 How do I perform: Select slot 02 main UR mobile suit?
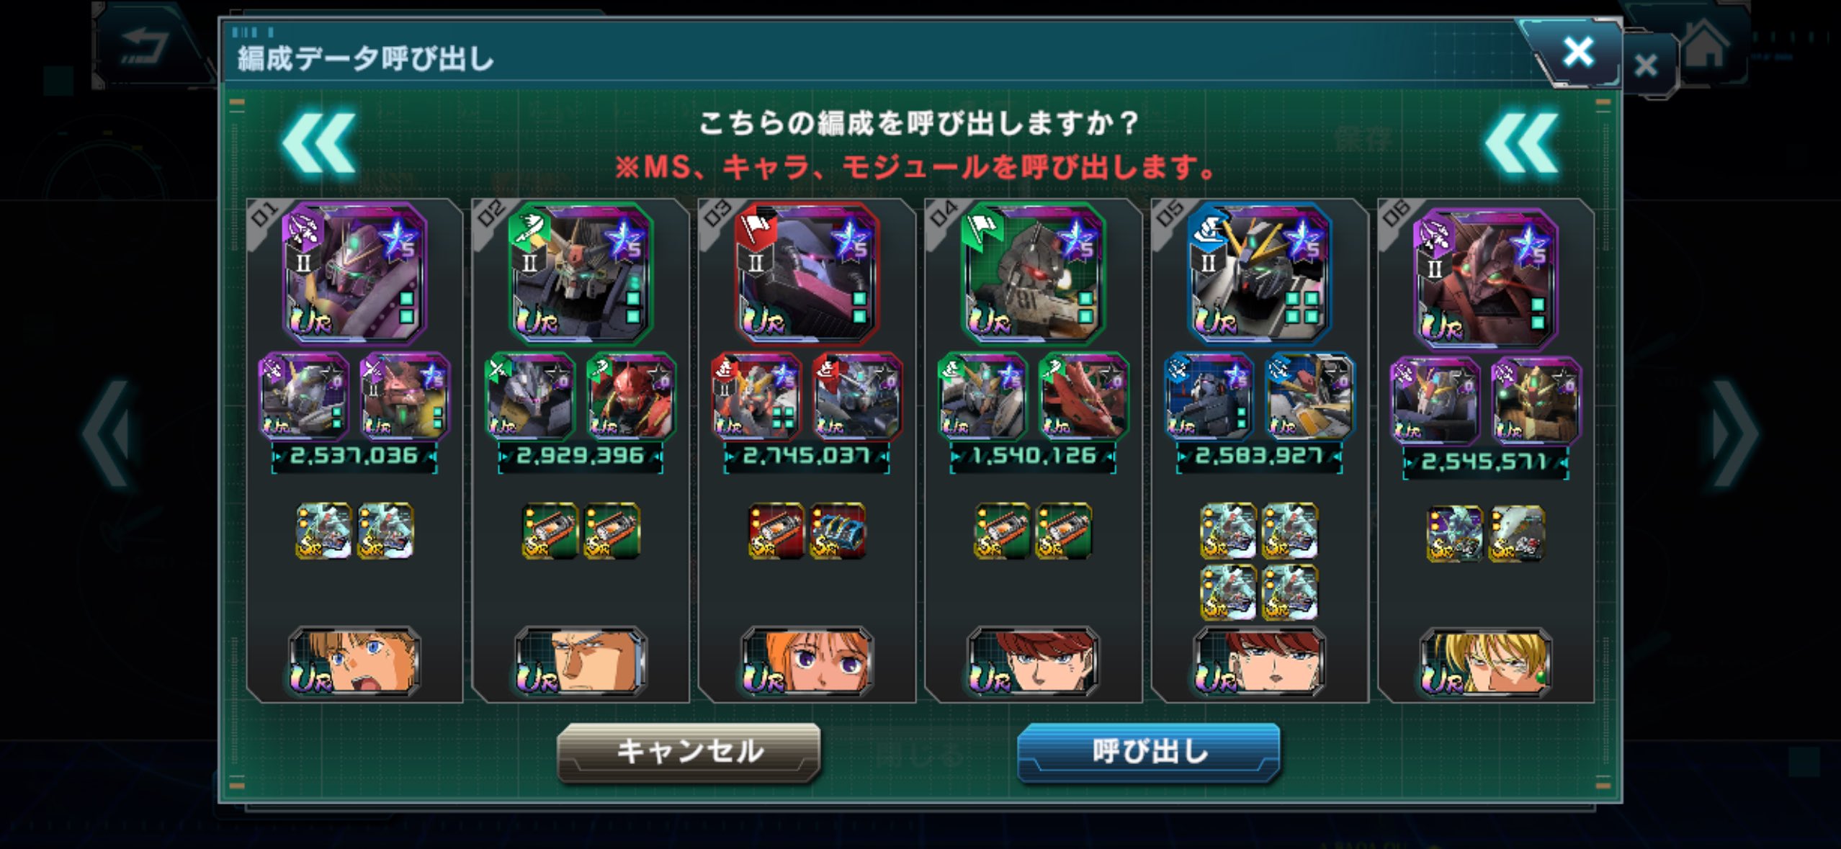pos(581,272)
